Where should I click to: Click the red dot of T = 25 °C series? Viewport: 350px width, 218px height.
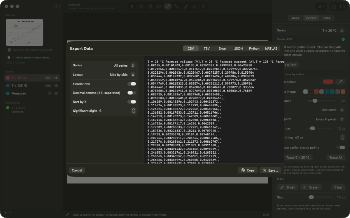coord(8,78)
